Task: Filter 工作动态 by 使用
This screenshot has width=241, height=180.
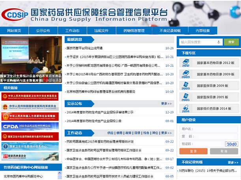Action: (119, 133)
